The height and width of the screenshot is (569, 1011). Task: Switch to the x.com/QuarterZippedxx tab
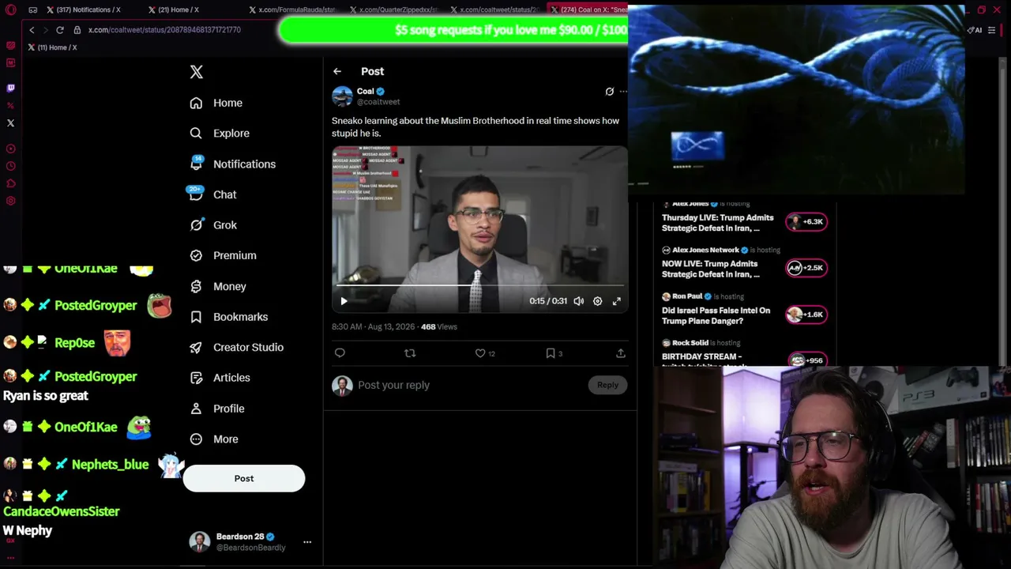394,9
